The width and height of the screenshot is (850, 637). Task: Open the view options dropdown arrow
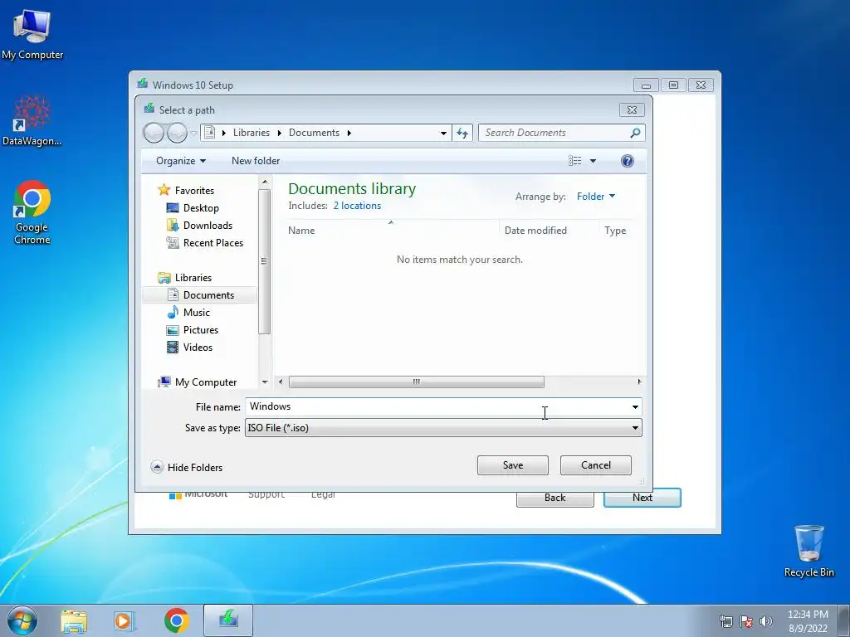point(593,161)
